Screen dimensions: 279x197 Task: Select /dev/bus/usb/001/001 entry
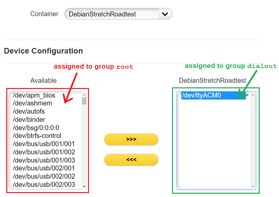pyautogui.click(x=44, y=144)
